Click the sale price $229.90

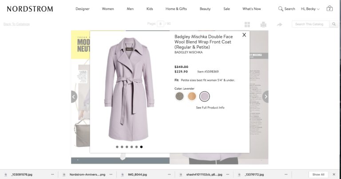181,72
